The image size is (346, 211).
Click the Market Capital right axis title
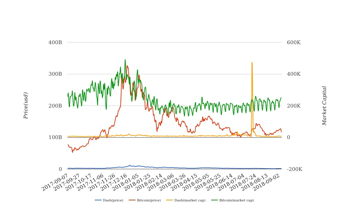(x=324, y=106)
